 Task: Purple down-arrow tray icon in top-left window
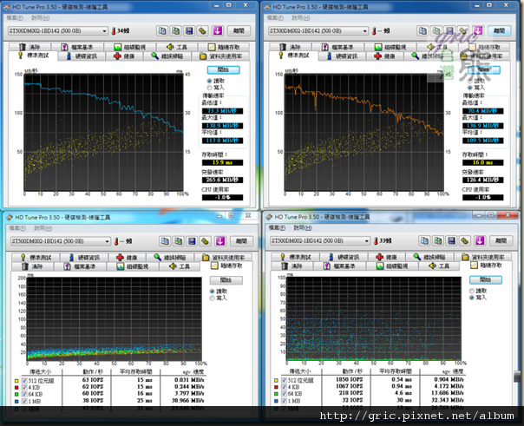(x=218, y=30)
